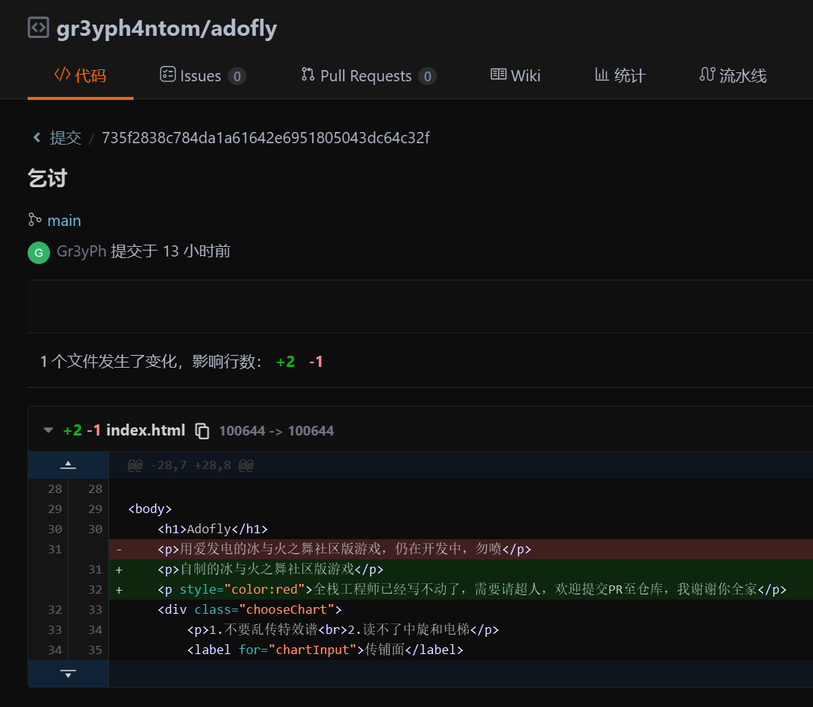Click the branch icon beside main
This screenshot has width=813, height=707.
click(x=34, y=220)
